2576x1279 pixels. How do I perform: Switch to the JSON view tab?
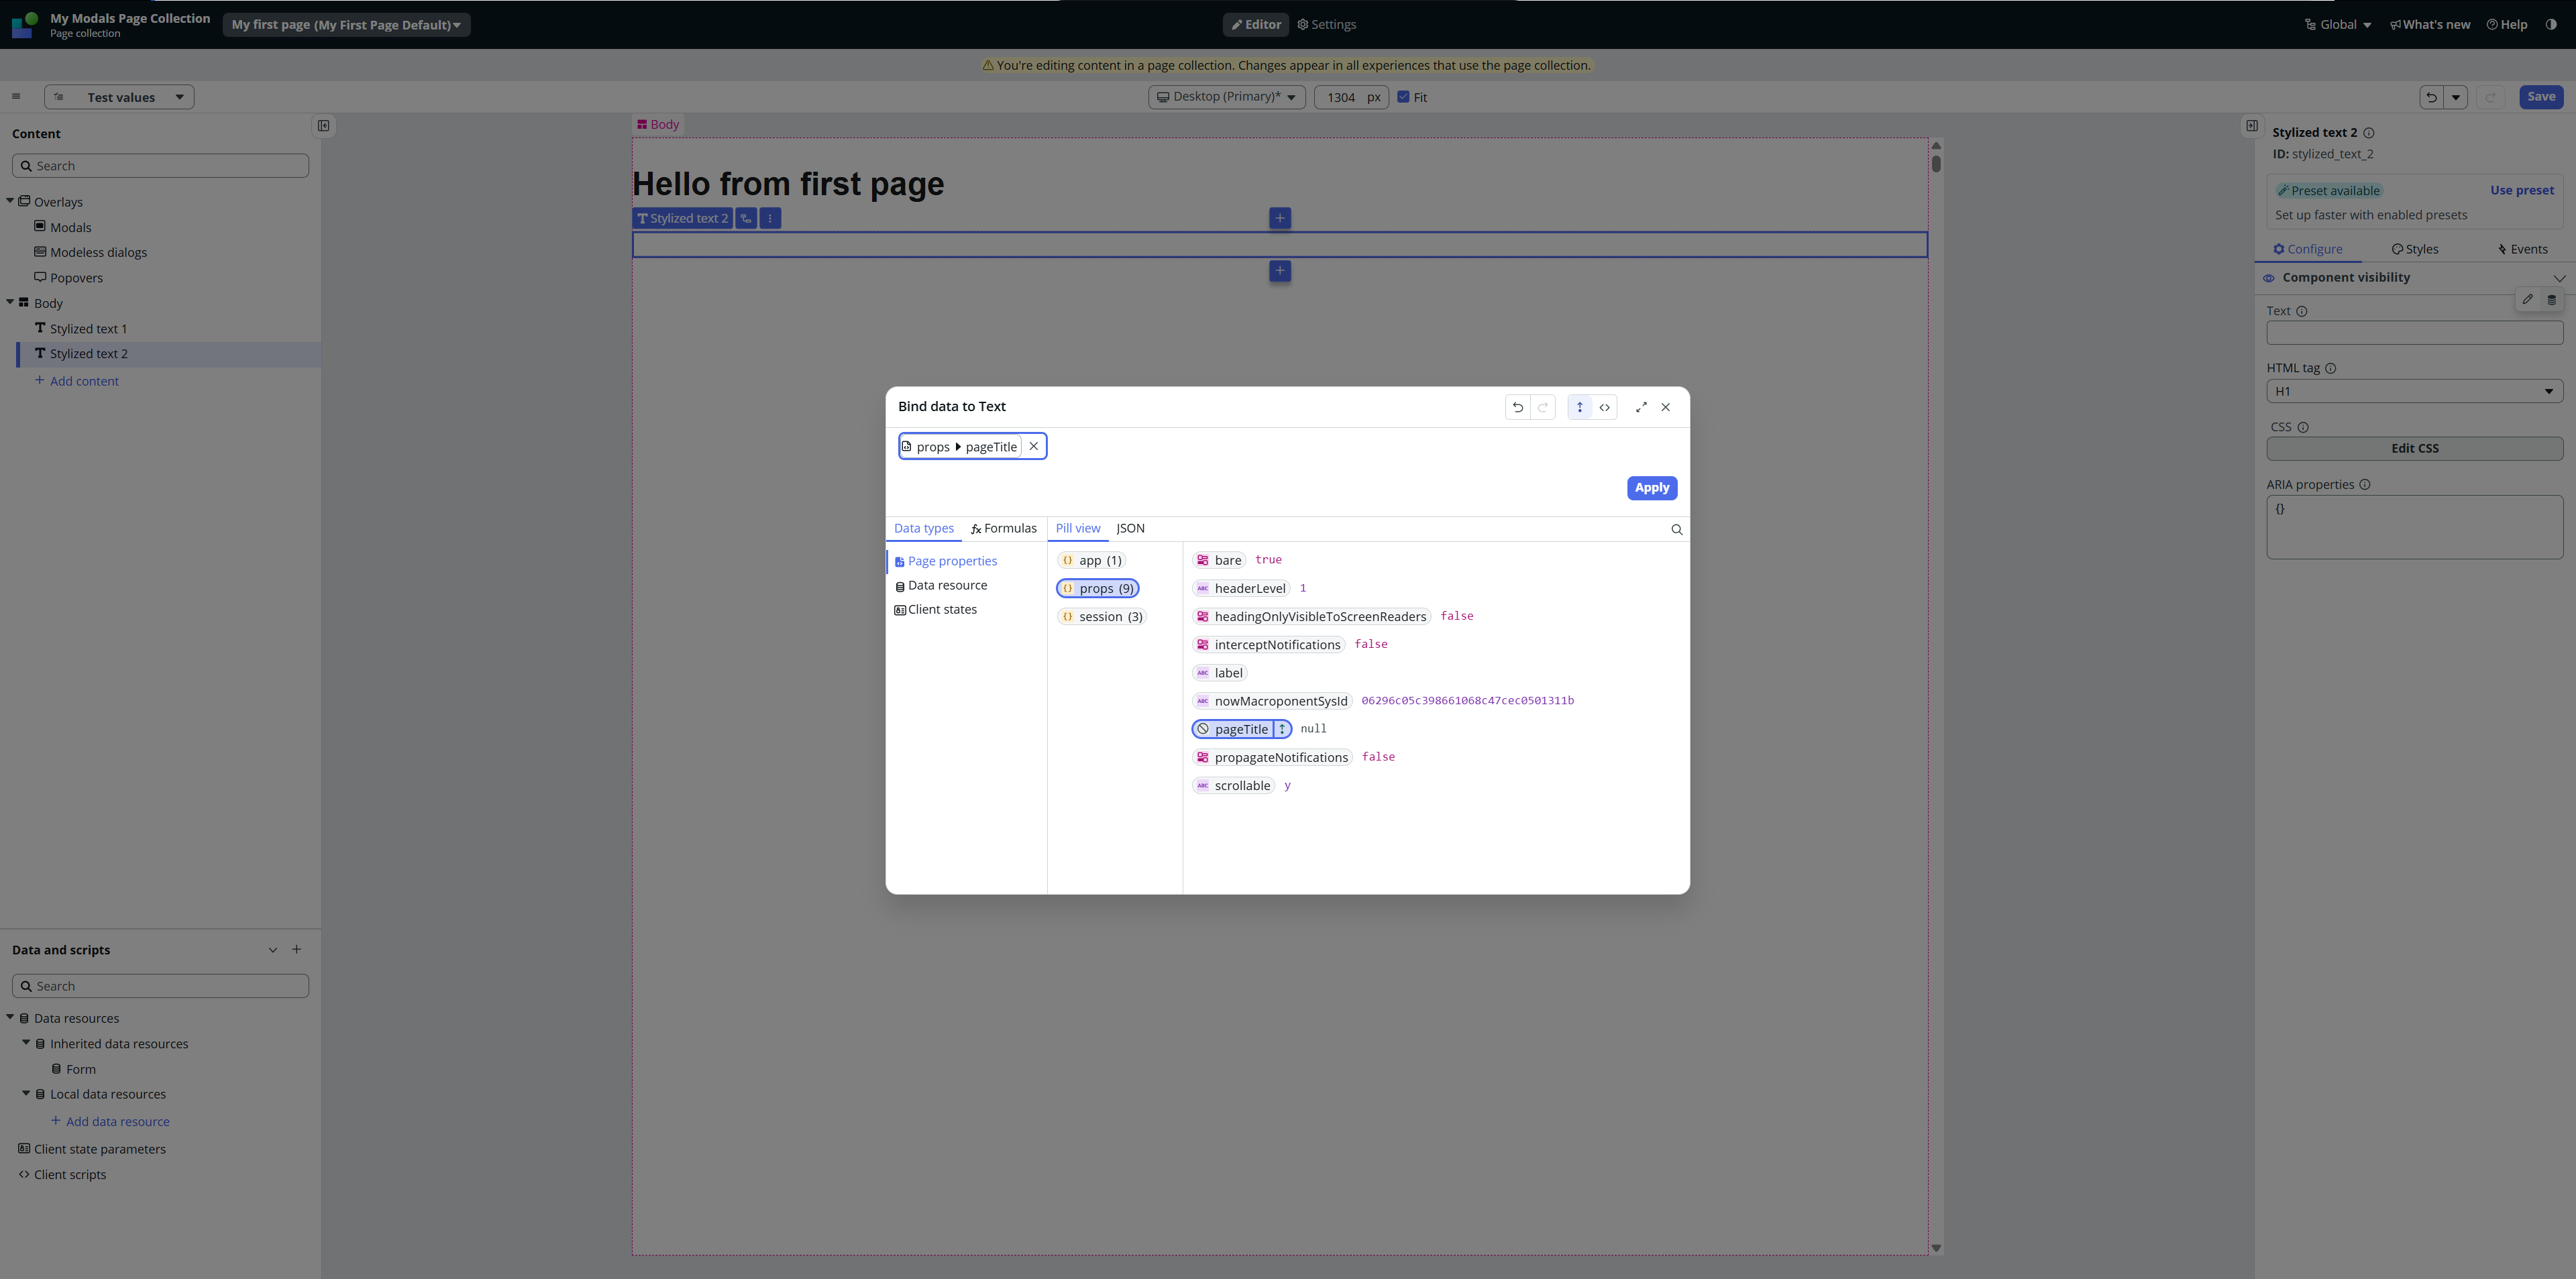(x=1130, y=529)
